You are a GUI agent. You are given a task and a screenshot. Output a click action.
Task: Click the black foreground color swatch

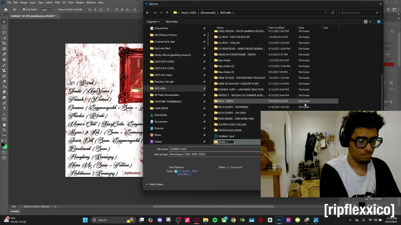[x=3, y=144]
